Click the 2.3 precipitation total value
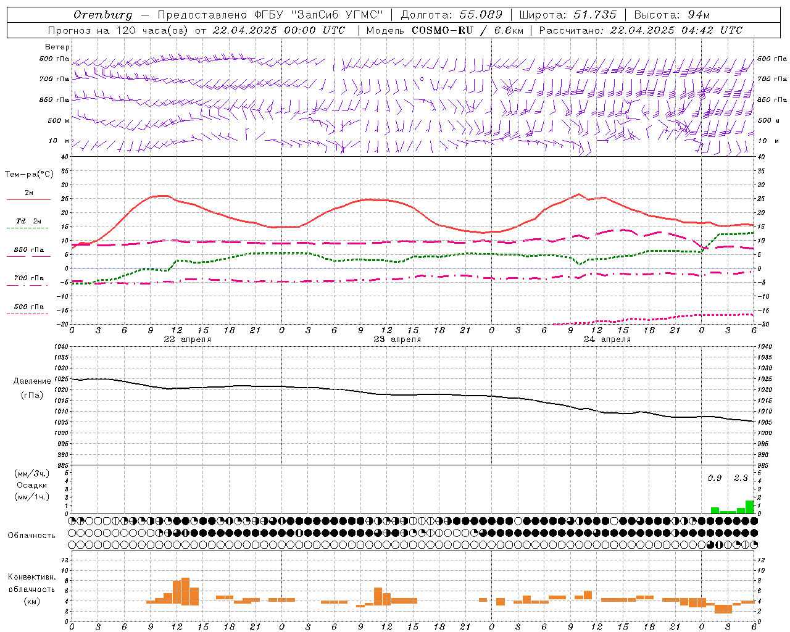The height and width of the screenshot is (632, 790). 740,478
